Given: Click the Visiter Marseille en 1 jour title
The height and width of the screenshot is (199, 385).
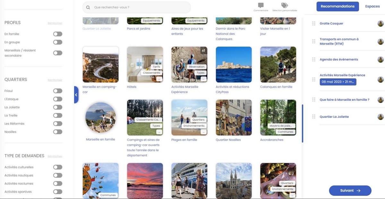Looking at the screenshot, I should [275, 31].
